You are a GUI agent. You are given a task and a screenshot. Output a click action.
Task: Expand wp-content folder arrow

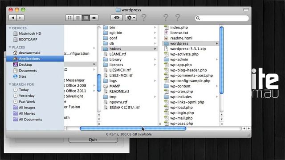(217, 86)
